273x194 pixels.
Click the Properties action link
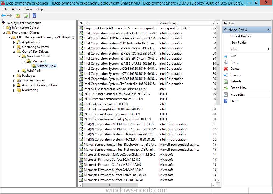238,94
